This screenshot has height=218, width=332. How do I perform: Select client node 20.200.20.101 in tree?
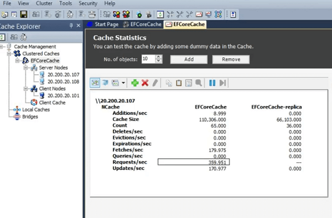[x=63, y=95]
